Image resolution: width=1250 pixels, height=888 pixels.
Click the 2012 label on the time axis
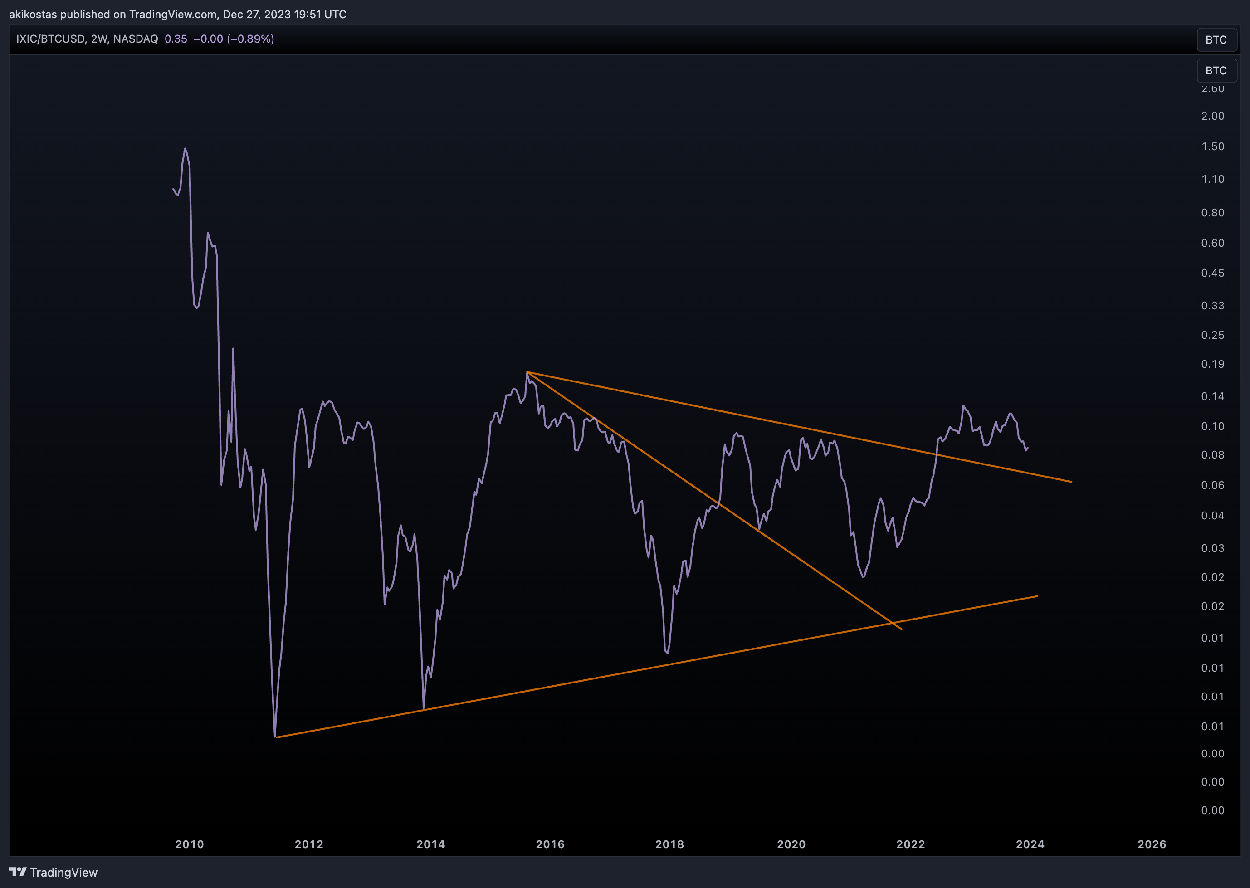click(x=309, y=844)
